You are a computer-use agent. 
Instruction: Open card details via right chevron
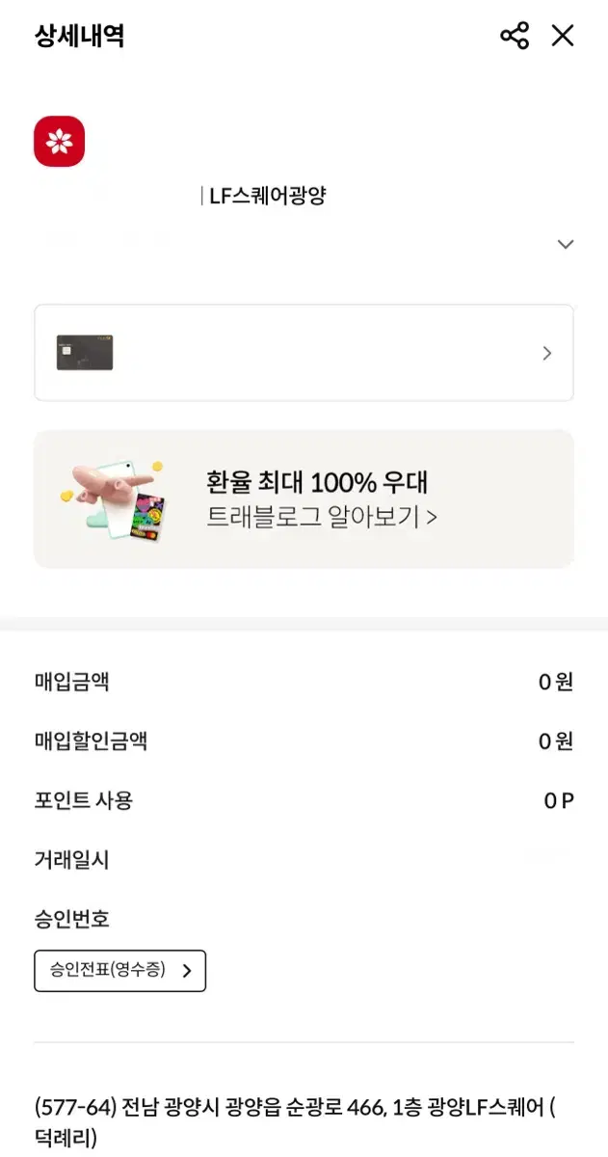click(547, 353)
